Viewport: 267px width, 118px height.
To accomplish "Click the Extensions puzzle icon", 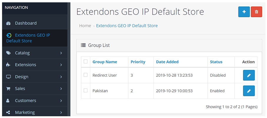I will pyautogui.click(x=8, y=65).
